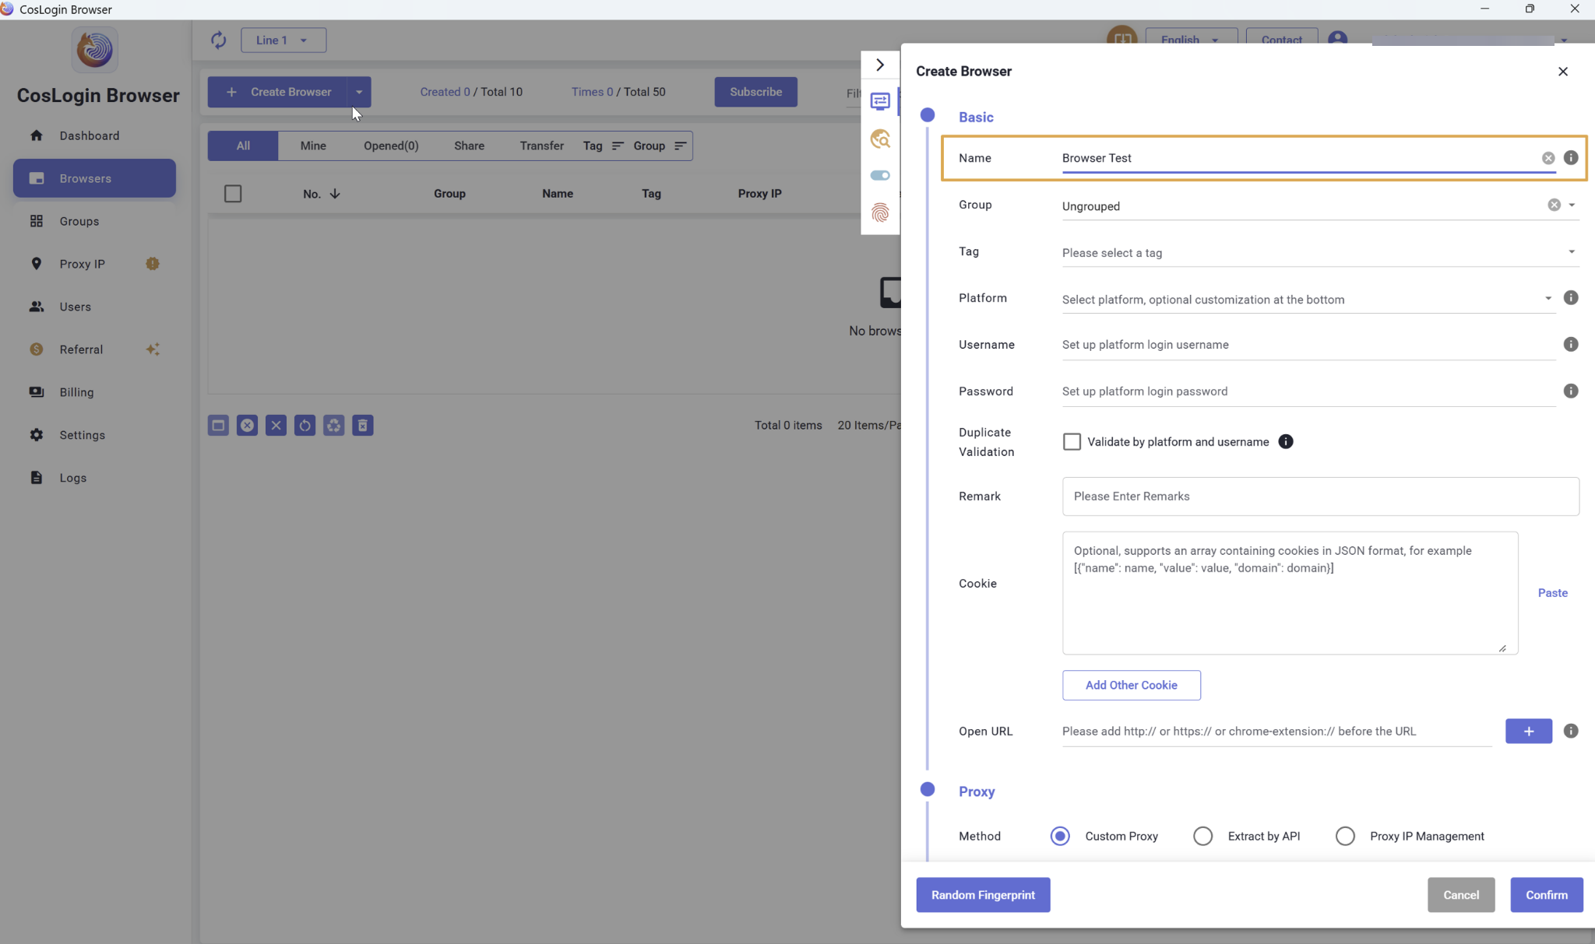Switch to the Mine tab
Screen dimensions: 1595x944
(x=313, y=146)
